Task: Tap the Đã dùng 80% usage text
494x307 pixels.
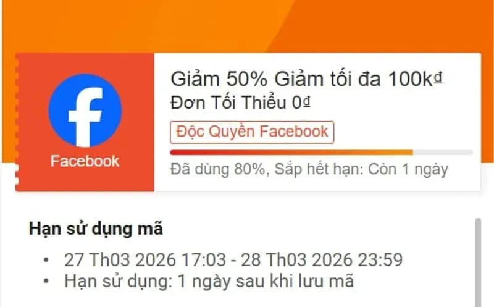Action: pyautogui.click(x=218, y=169)
